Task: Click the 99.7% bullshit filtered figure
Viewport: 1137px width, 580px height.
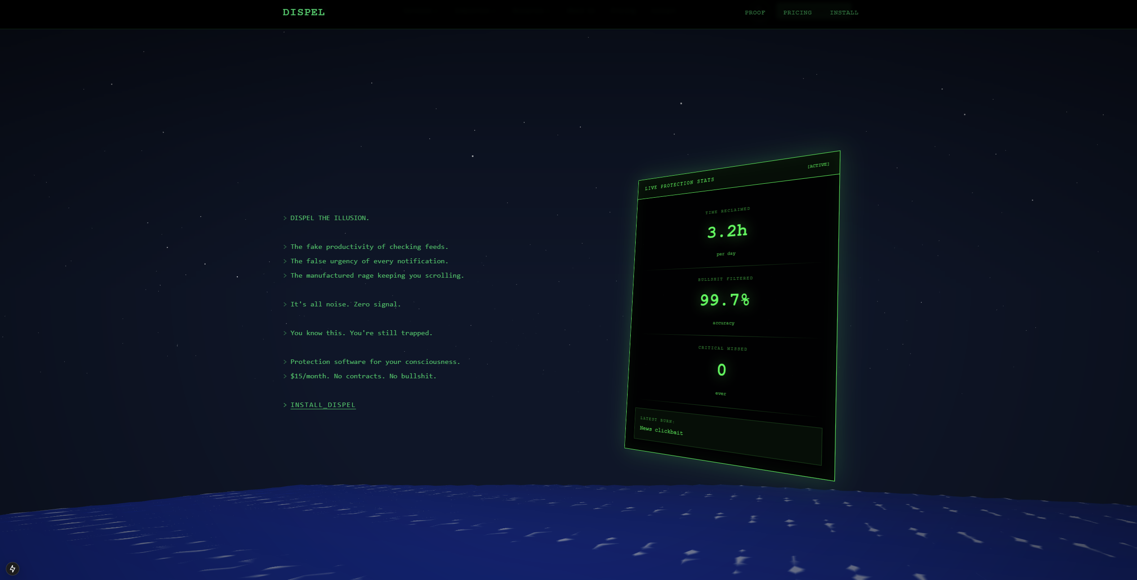Action: click(x=724, y=300)
